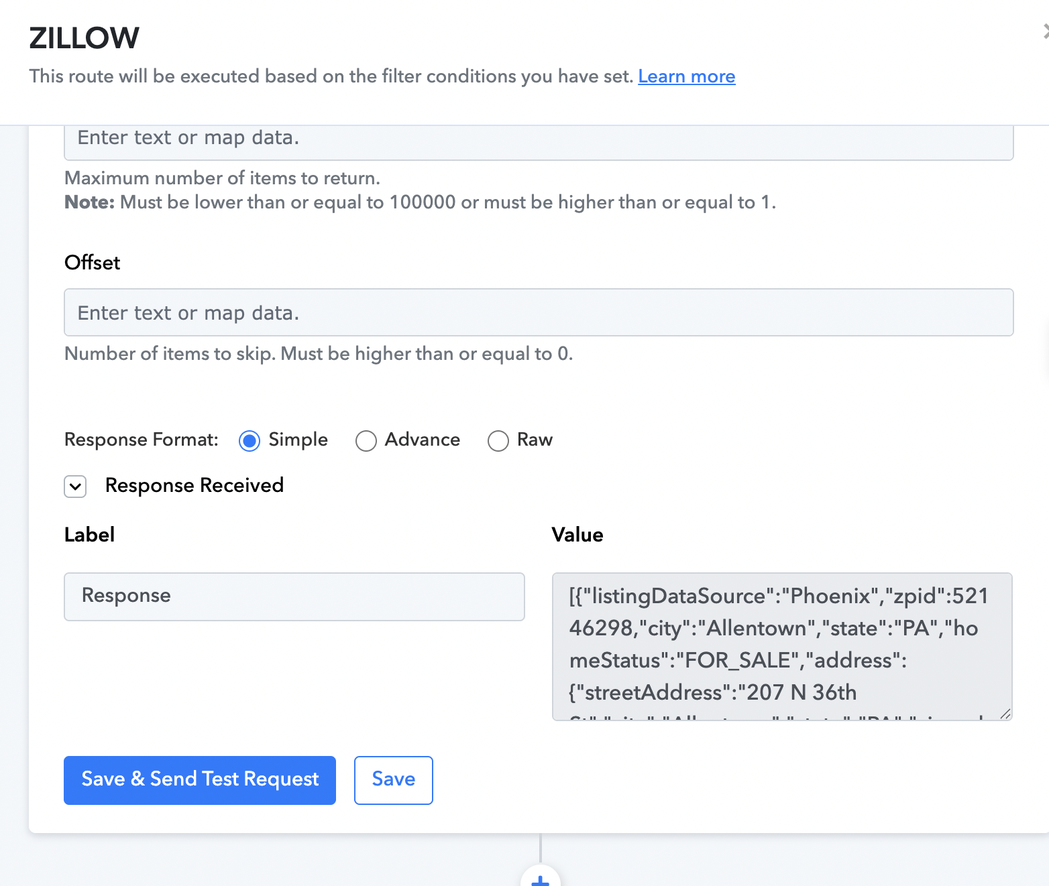1049x886 pixels.
Task: Select the Simple response format
Action: (x=250, y=441)
